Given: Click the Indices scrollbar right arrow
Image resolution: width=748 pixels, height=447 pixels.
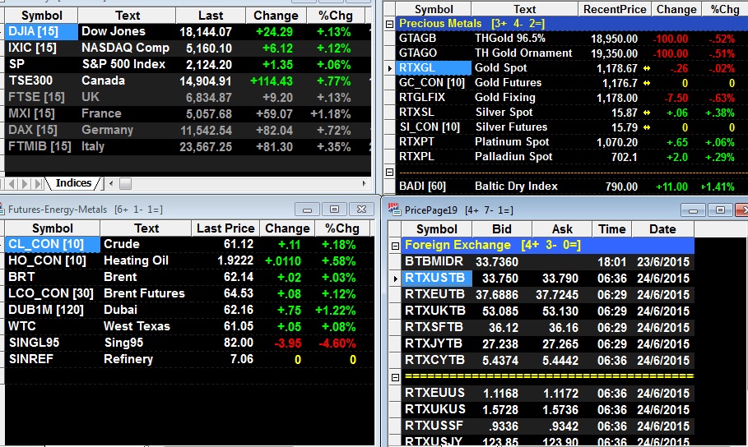Looking at the screenshot, I should click(365, 183).
